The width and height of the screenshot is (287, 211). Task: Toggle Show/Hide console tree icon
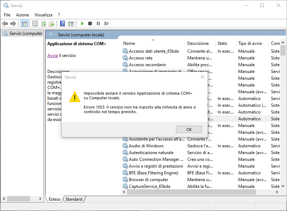point(24,23)
